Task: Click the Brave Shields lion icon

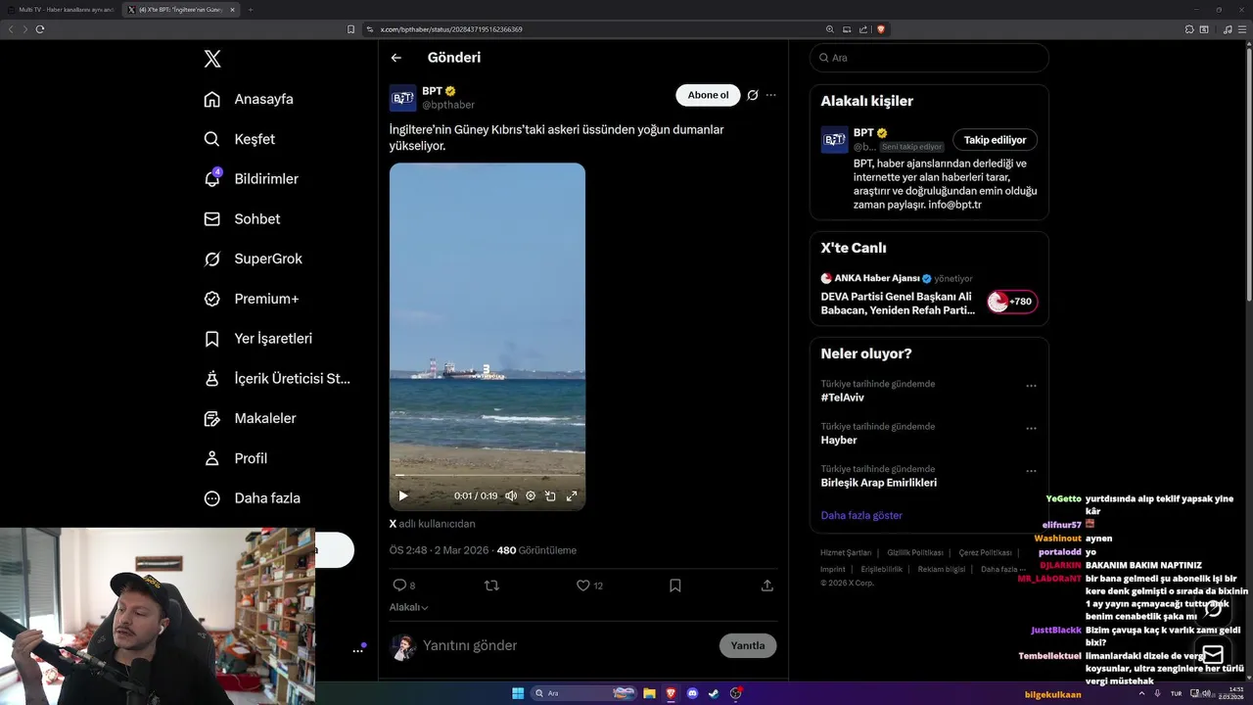Action: [881, 29]
